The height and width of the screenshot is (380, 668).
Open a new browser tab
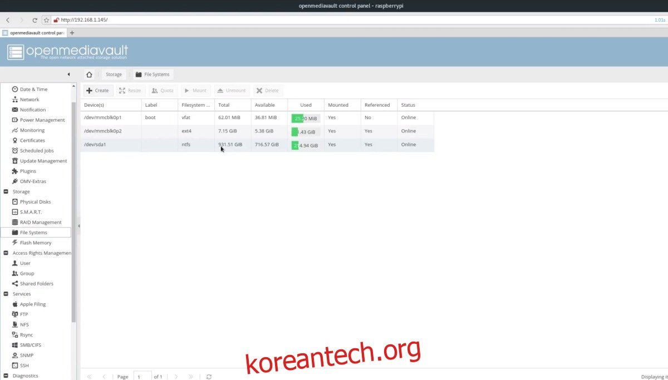point(72,33)
